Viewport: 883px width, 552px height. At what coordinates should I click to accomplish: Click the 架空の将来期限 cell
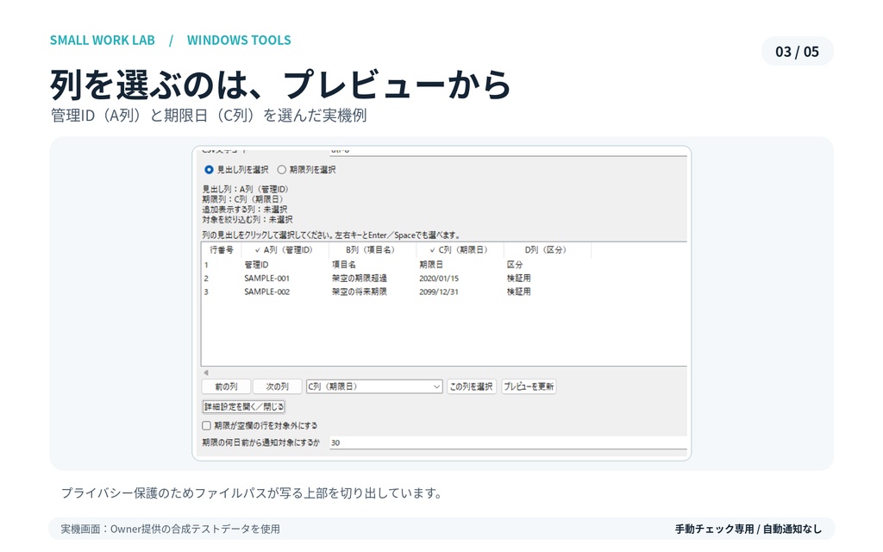(360, 292)
